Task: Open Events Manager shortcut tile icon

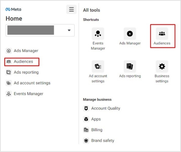Action: point(98,34)
